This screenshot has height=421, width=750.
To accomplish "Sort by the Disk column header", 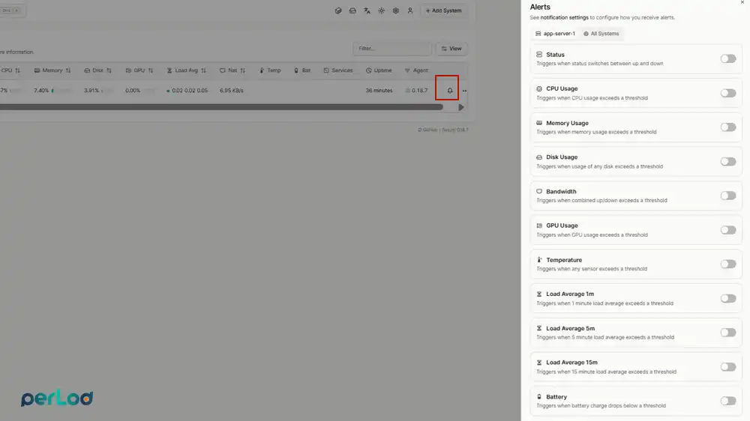I will coord(97,70).
